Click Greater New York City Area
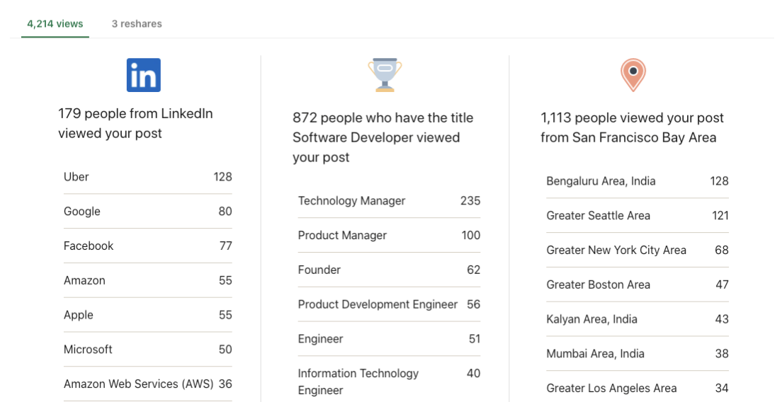This screenshot has height=402, width=782. tap(636, 251)
